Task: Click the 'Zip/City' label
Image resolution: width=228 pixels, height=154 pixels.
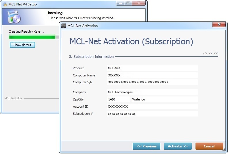Action: [x=78, y=99]
